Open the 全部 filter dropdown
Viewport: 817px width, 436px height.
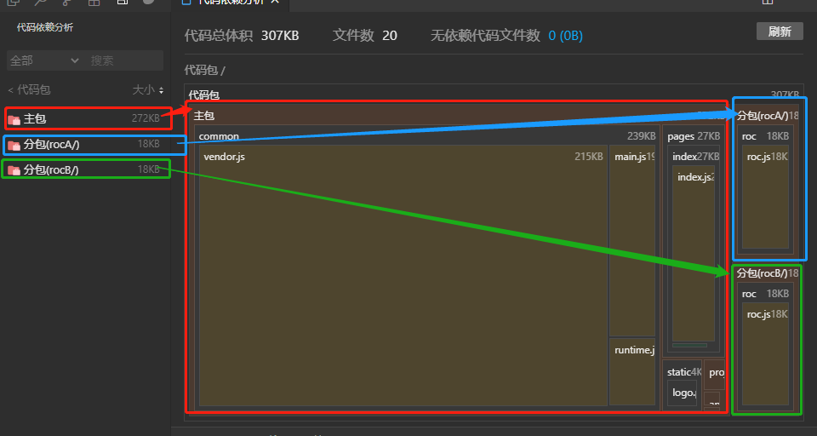coord(44,60)
